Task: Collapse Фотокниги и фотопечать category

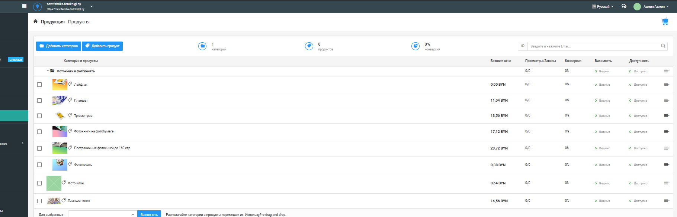Action: (48, 71)
